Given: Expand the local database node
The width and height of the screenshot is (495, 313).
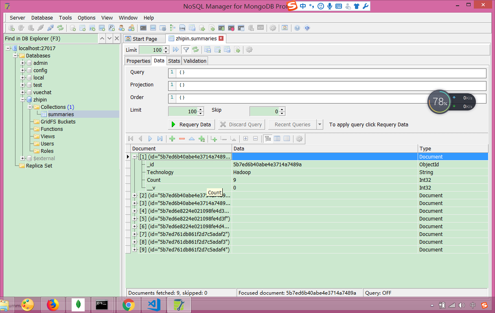Looking at the screenshot, I should click(23, 78).
